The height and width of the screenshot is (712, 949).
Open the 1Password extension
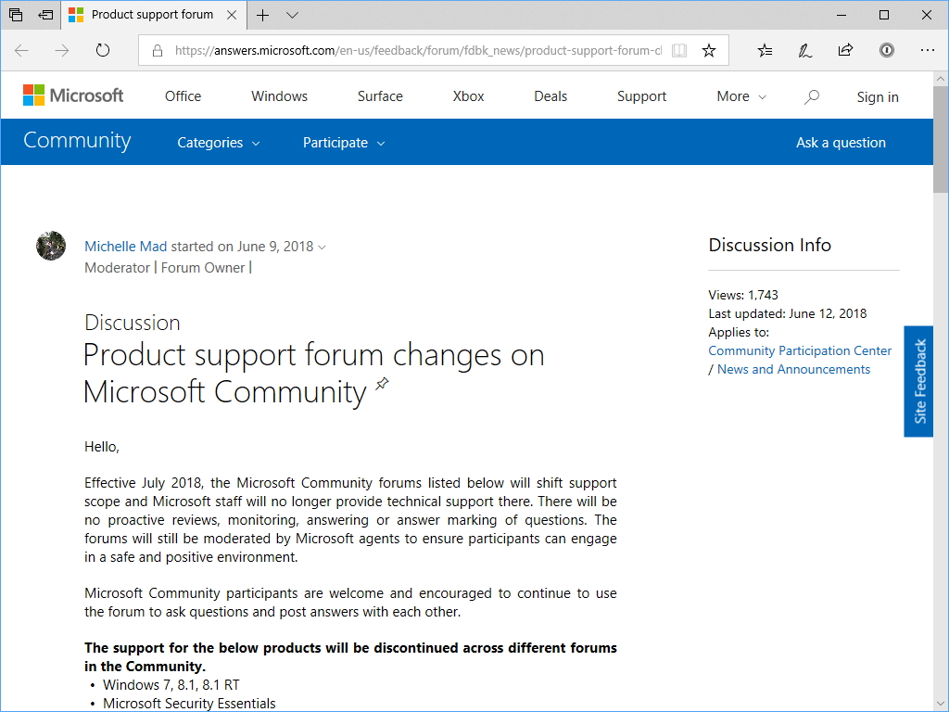pos(886,50)
